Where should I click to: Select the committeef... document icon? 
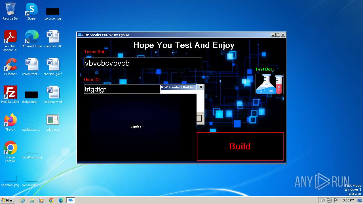(x=31, y=67)
